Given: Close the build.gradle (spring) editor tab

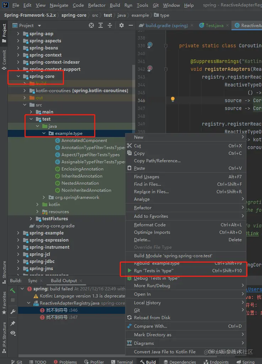Looking at the screenshot, I should 192,25.
